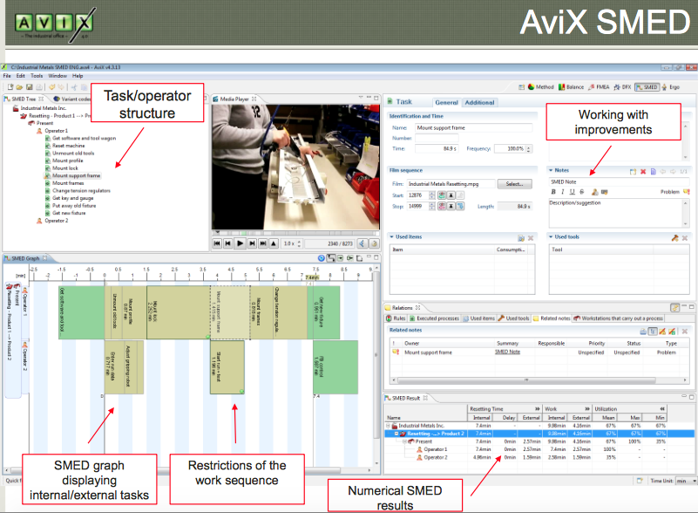Open the Additional tab of Task

click(x=479, y=102)
